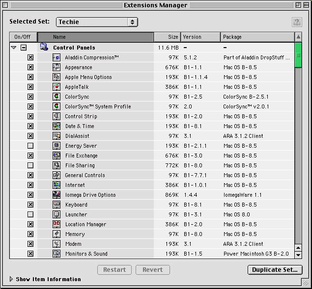This screenshot has height=289, width=312.
Task: Turn off the Modem checkbox
Action: tap(30, 244)
